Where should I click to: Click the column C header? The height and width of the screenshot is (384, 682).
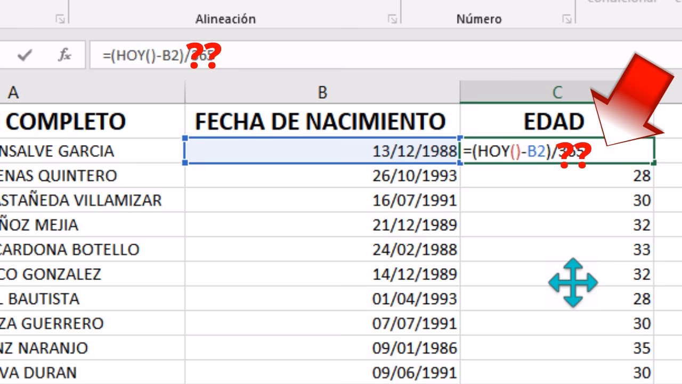(557, 92)
